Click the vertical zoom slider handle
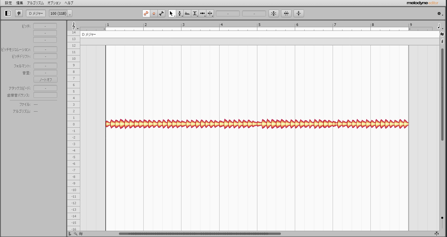The width and height of the screenshot is (447, 237). [x=442, y=218]
